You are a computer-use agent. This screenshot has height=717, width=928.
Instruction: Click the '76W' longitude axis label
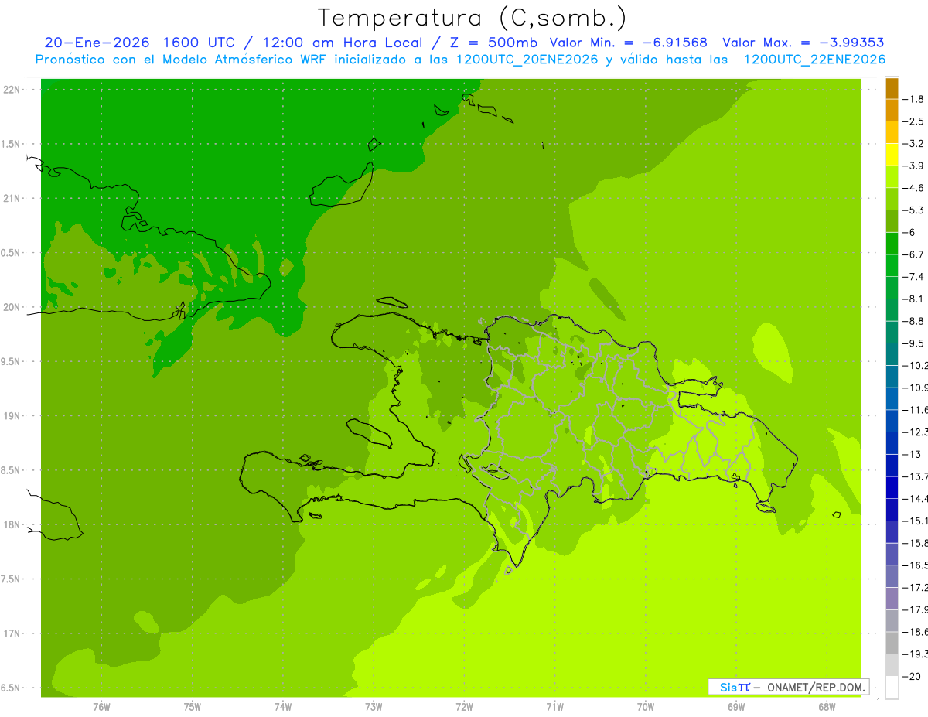pyautogui.click(x=101, y=706)
